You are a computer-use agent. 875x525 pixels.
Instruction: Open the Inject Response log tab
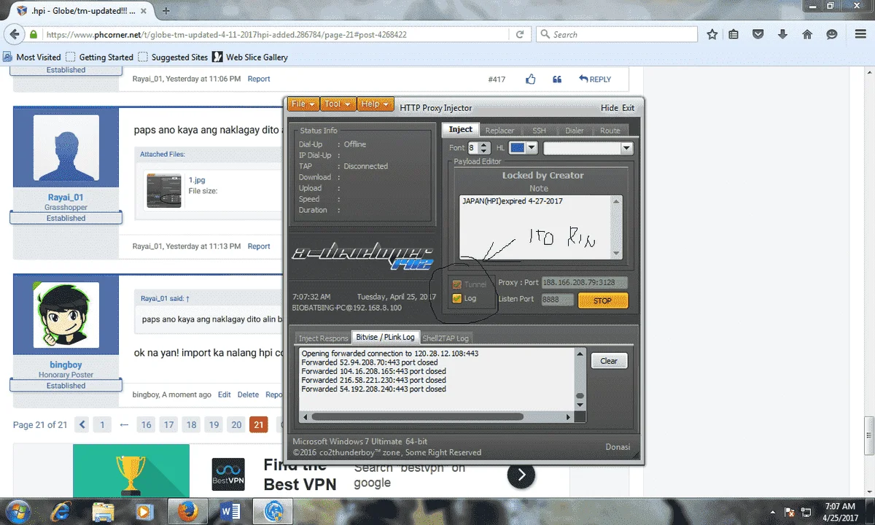point(323,338)
